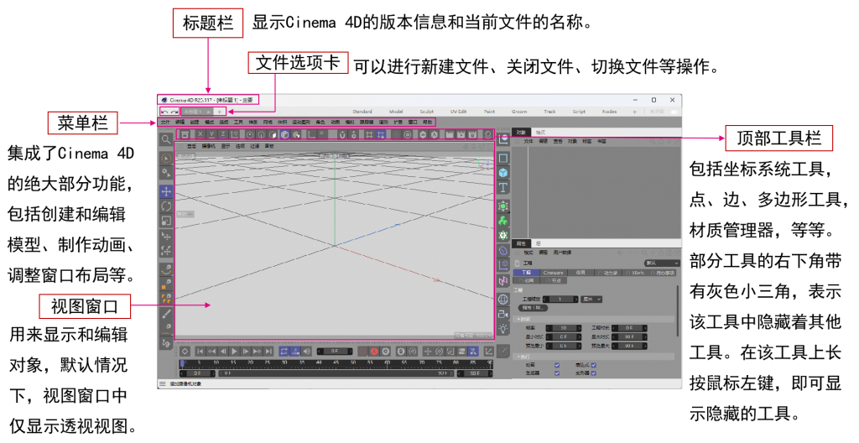
Task: Click the green gear generator icon
Action: (x=503, y=236)
